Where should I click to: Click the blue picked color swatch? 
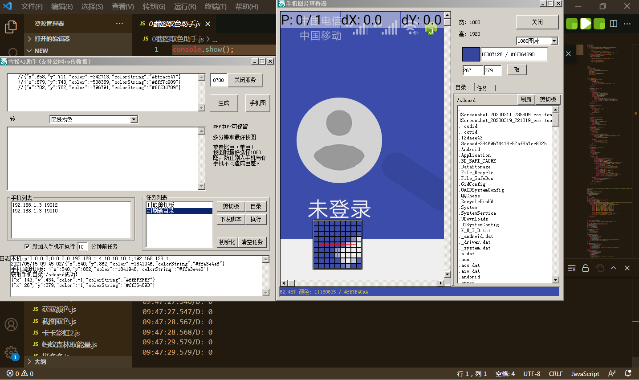tap(471, 54)
